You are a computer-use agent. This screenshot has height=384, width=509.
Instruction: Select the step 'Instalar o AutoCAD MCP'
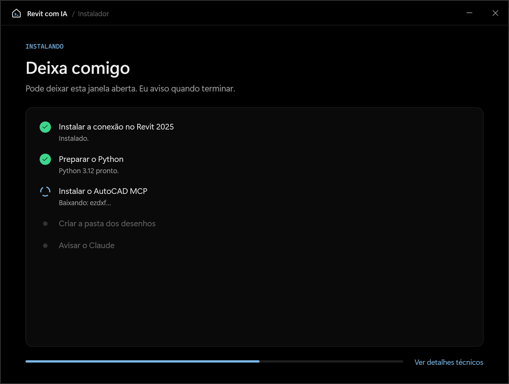103,191
